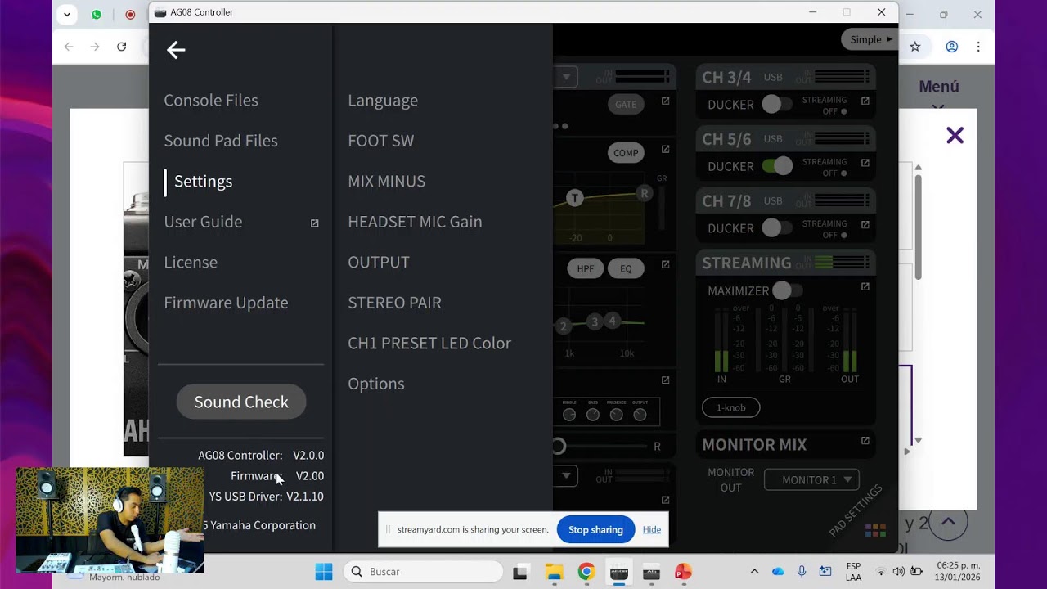Viewport: 1047px width, 589px height.
Task: Toggle the STREAMING MAXIMIZER switch
Action: (787, 290)
